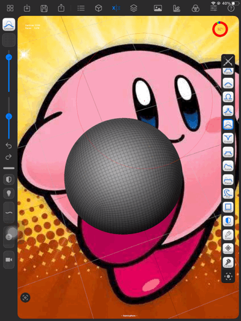
Task: Open the background image menu
Action: [158, 8]
